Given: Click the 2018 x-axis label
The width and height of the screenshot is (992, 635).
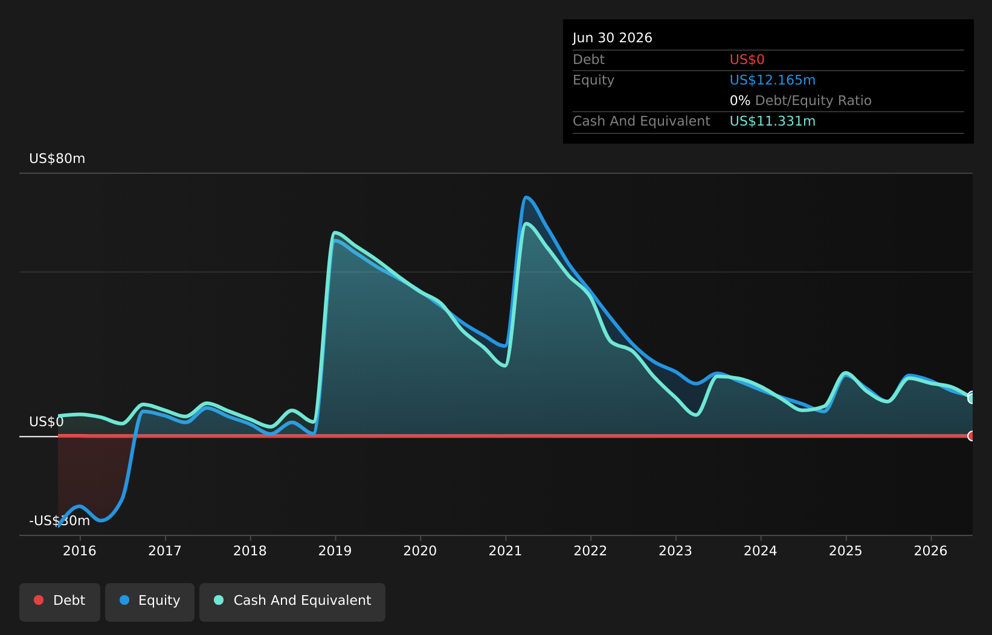Looking at the screenshot, I should pos(250,550).
